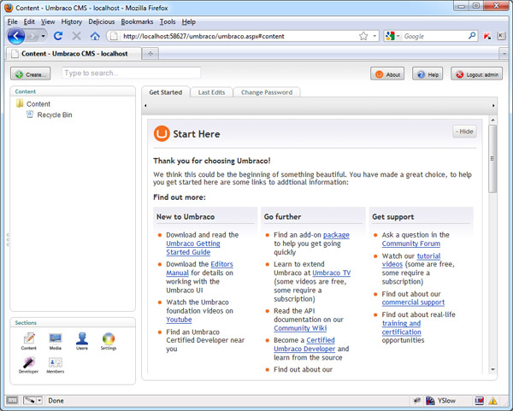Screen dimensions: 513x411
Task: Open the YSlow status bar item
Action: (441, 401)
